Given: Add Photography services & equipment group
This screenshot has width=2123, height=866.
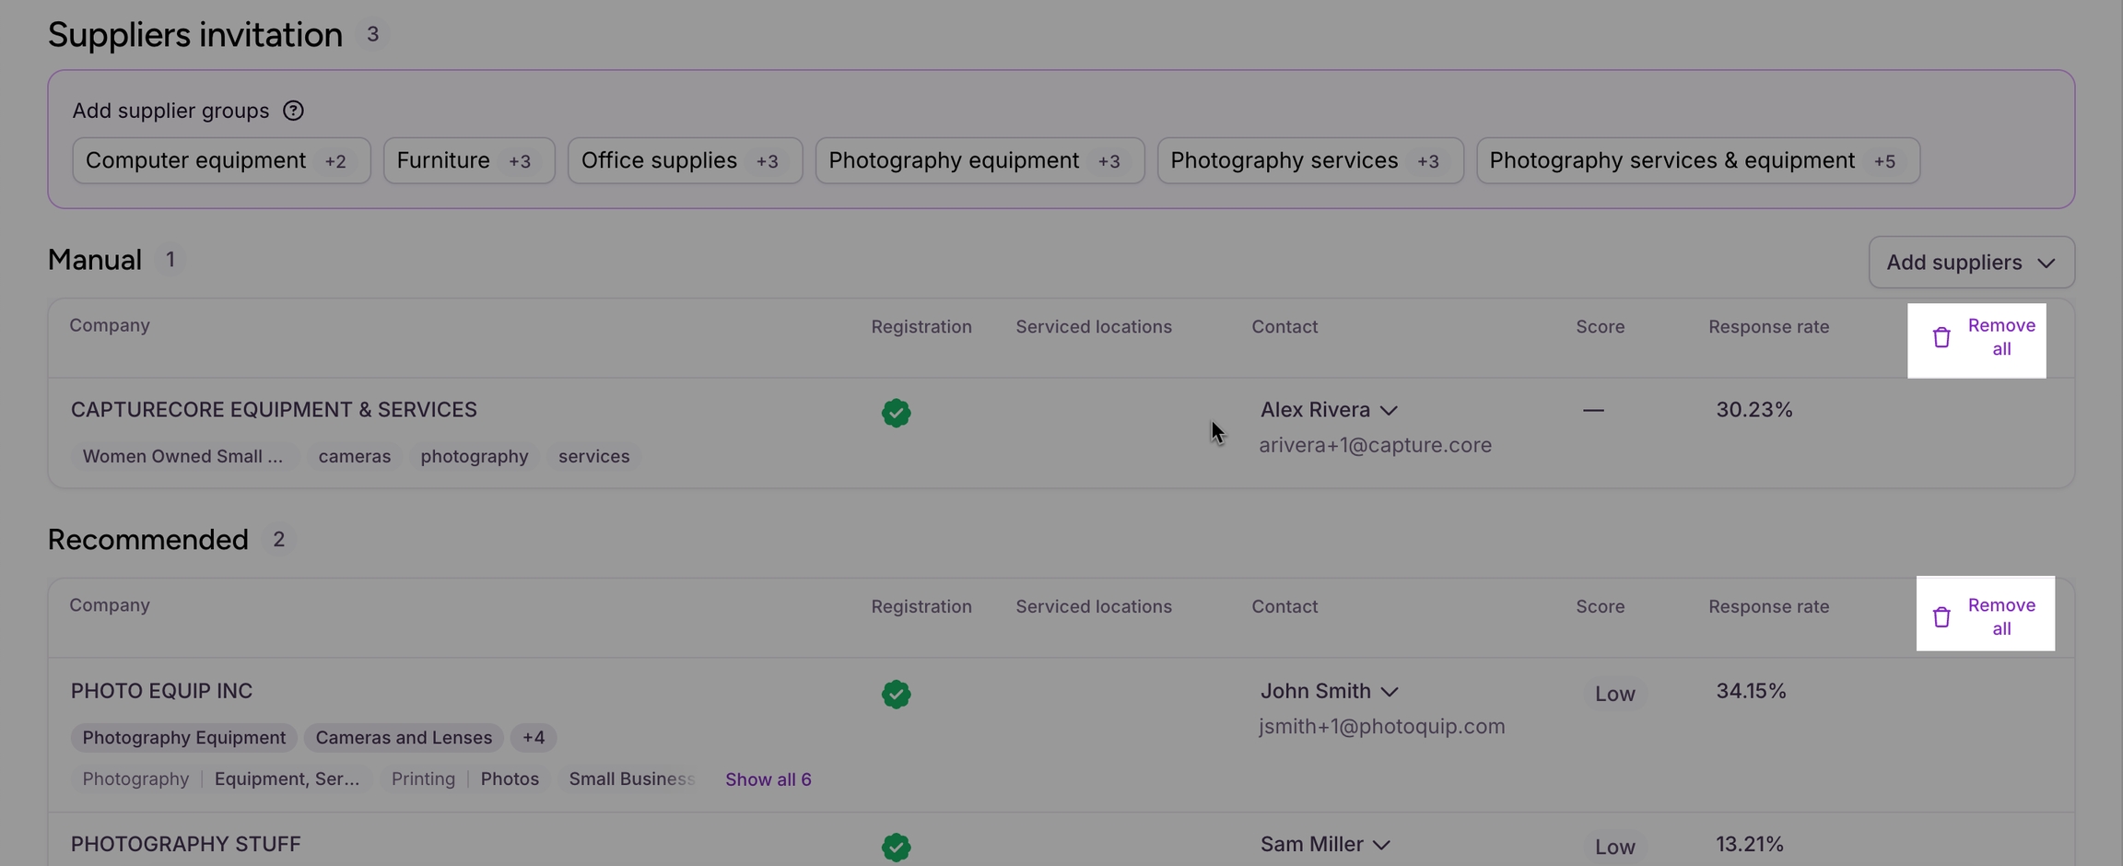Looking at the screenshot, I should pyautogui.click(x=1697, y=160).
